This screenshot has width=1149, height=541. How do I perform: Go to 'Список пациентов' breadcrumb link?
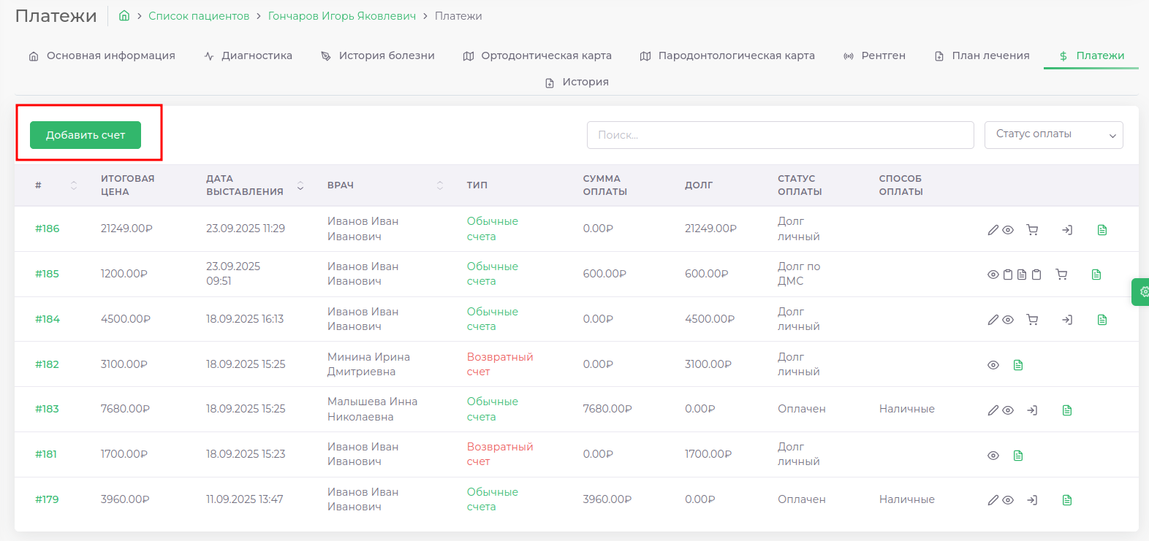point(199,16)
